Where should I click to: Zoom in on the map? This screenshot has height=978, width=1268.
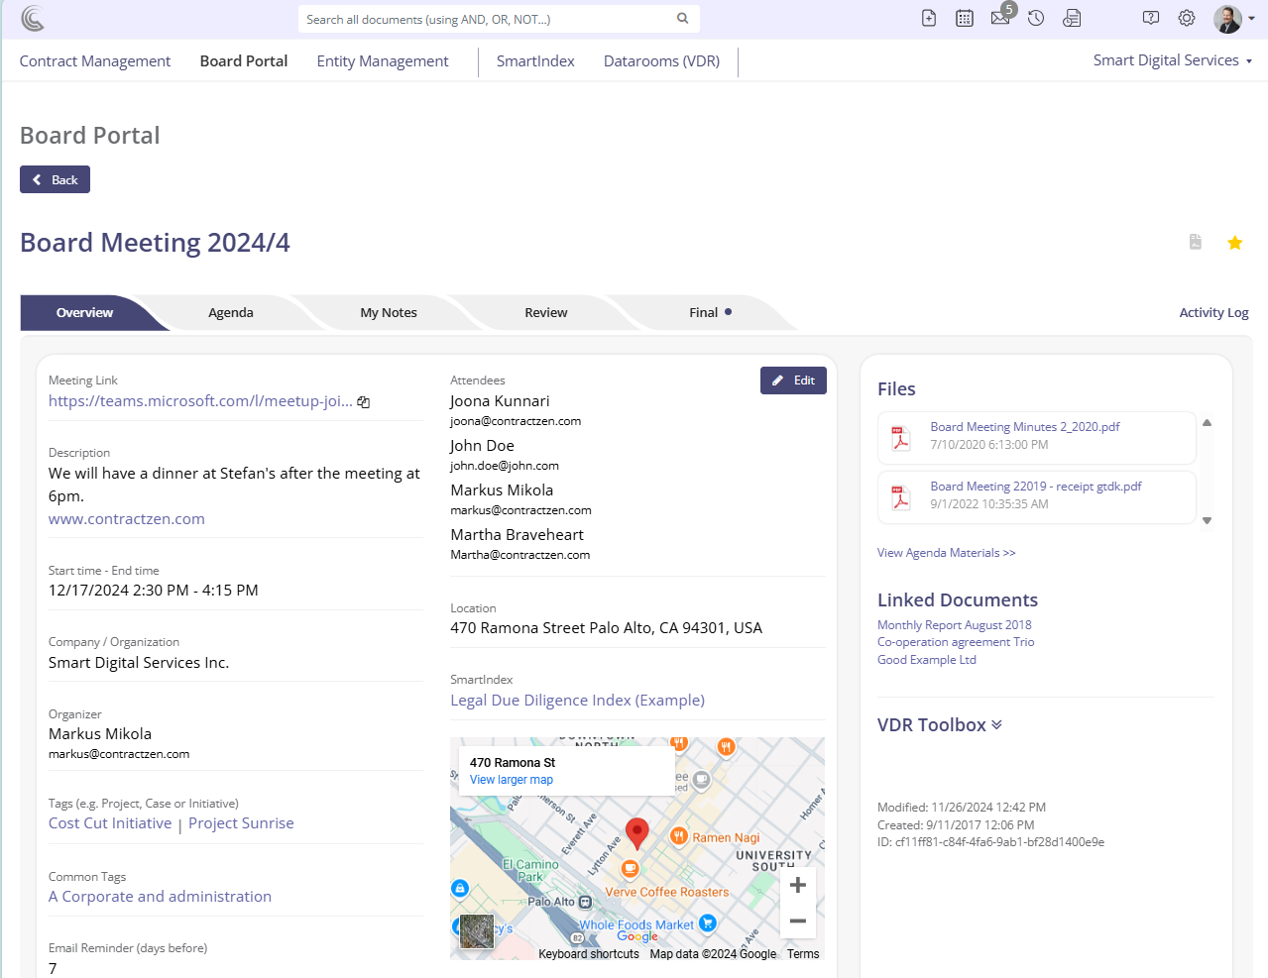pyautogui.click(x=797, y=885)
